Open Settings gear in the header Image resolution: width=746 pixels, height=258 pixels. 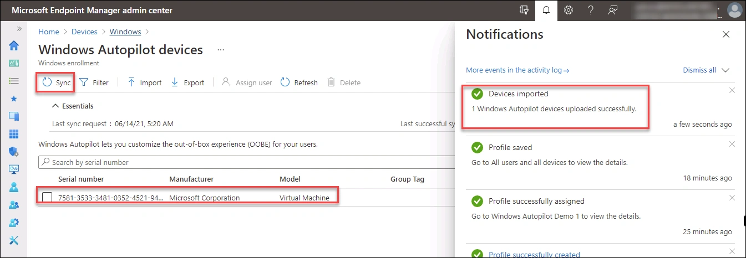pos(569,11)
